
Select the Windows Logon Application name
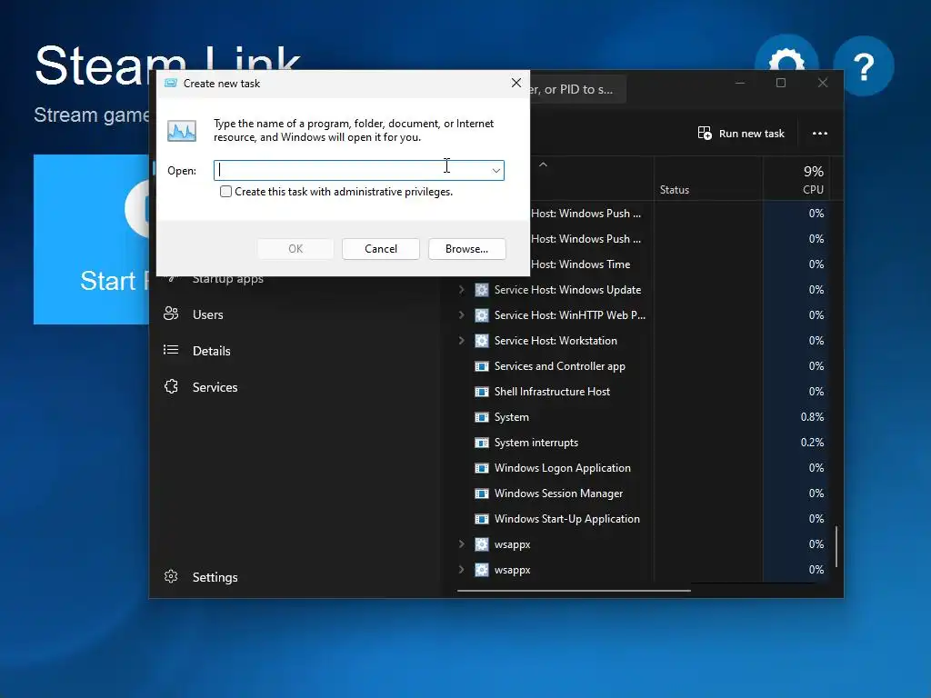pyautogui.click(x=562, y=468)
